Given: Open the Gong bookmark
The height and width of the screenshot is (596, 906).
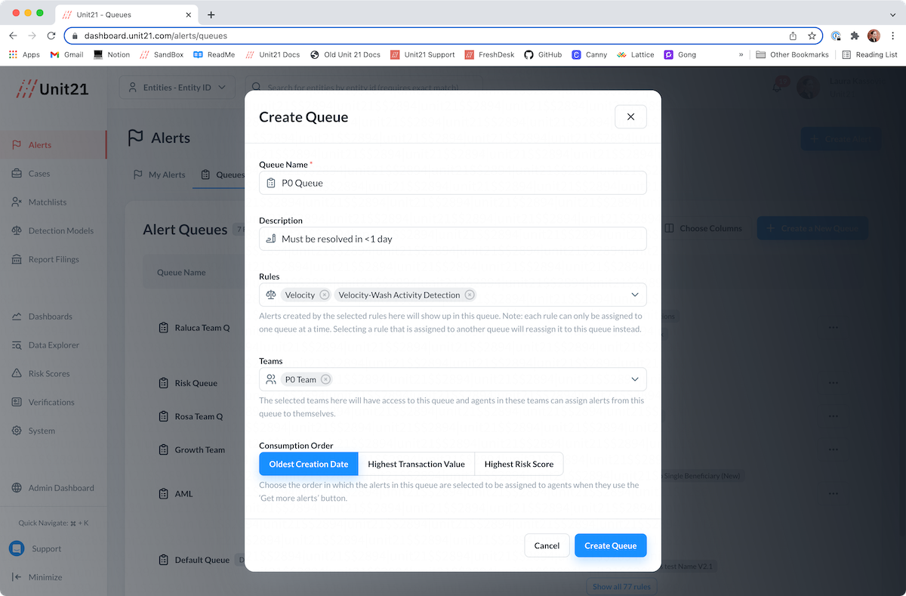Looking at the screenshot, I should coord(679,54).
